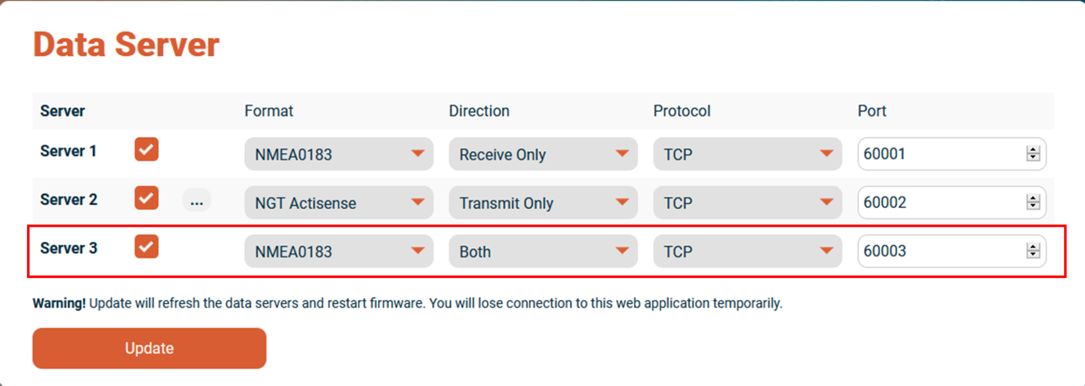Open the Server 2 options ellipsis menu
This screenshot has width=1085, height=386.
coord(197,200)
